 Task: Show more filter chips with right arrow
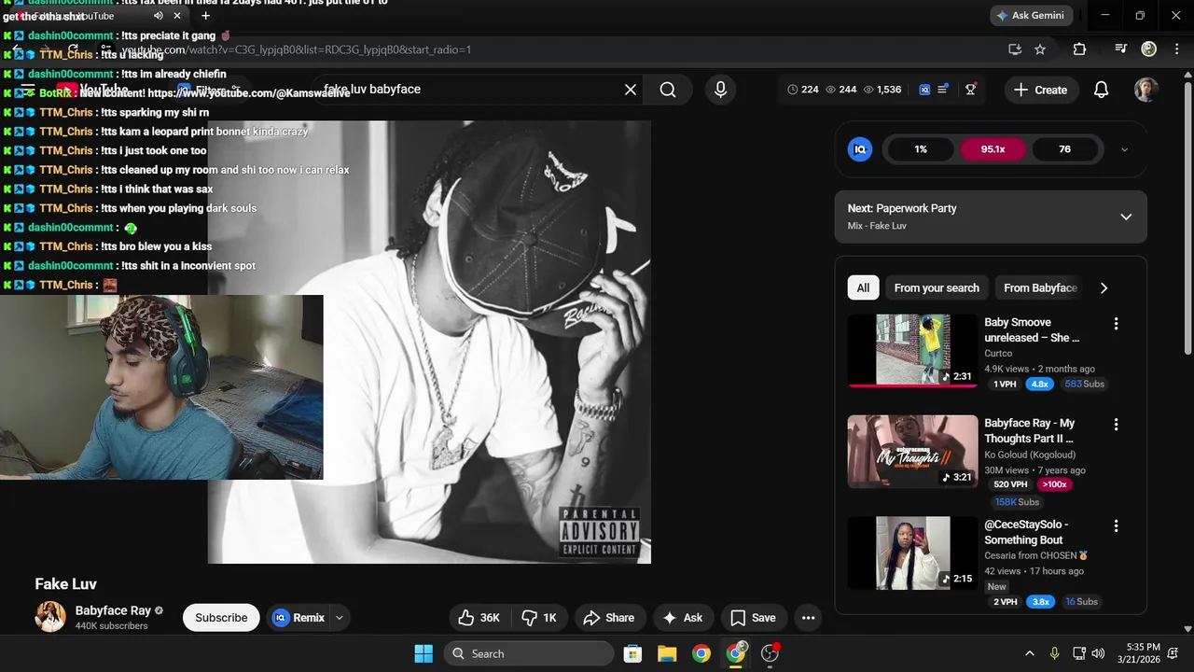point(1104,288)
